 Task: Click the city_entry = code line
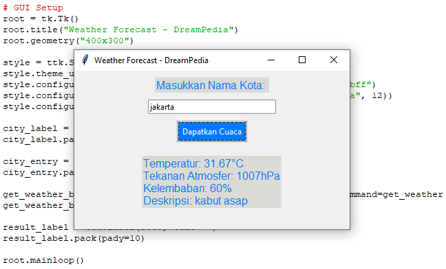coord(36,161)
